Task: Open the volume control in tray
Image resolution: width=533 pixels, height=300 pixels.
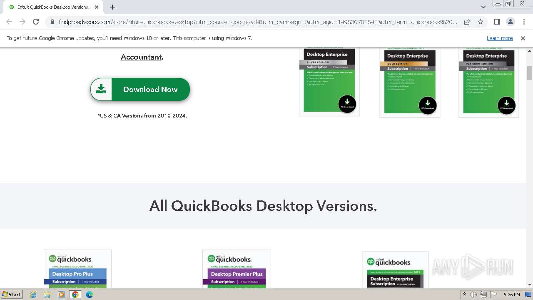Action: tap(473, 295)
